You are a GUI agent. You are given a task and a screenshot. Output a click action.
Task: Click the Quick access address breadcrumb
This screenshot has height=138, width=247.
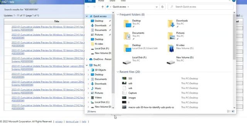(x=119, y=7)
